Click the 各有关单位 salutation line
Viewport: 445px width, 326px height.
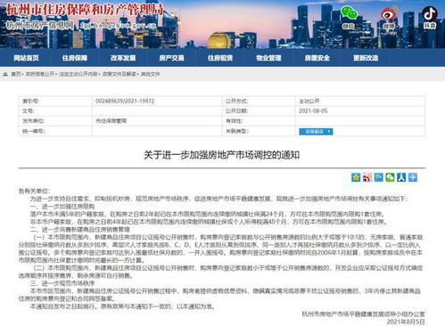pyautogui.click(x=34, y=191)
